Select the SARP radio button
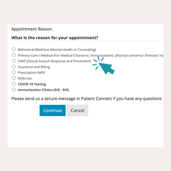The height and width of the screenshot is (171, 171). (x=14, y=61)
